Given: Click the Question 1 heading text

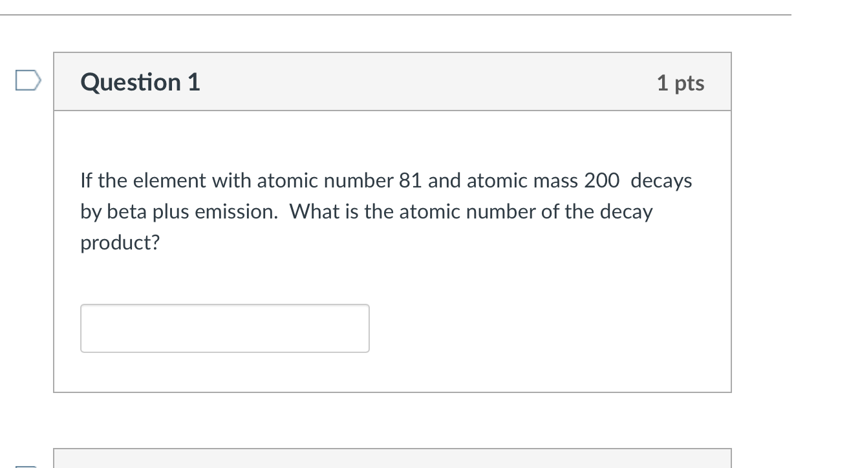Looking at the screenshot, I should pos(140,82).
